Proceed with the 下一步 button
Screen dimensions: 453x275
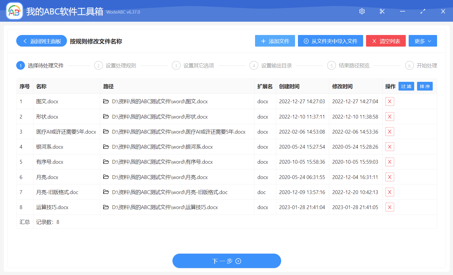227,261
